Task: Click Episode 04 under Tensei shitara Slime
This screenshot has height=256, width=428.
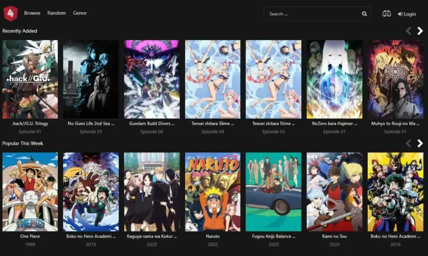Action: [x=213, y=132]
